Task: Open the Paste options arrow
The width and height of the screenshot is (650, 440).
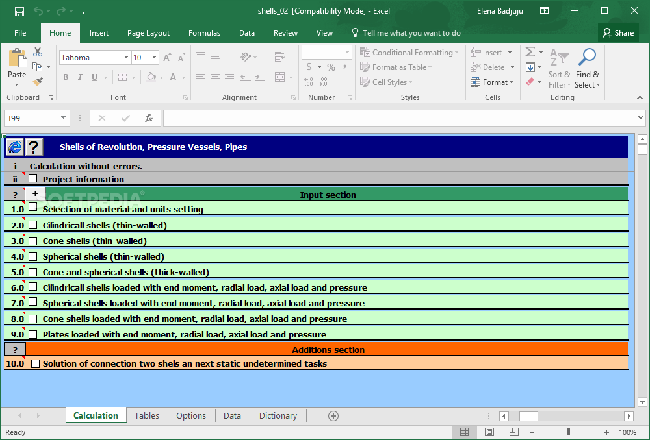Action: point(17,85)
